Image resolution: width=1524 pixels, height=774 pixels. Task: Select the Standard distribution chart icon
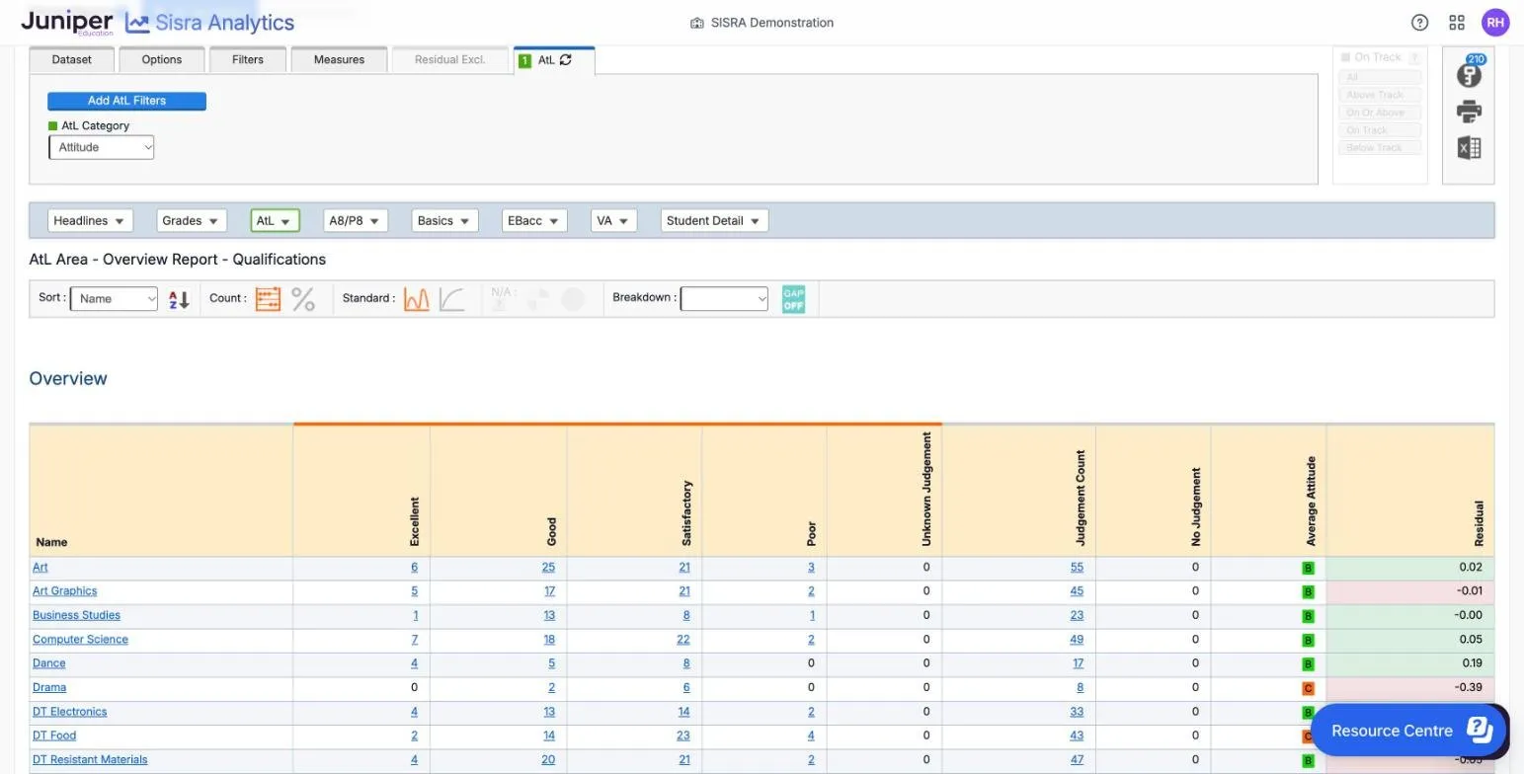click(x=417, y=299)
